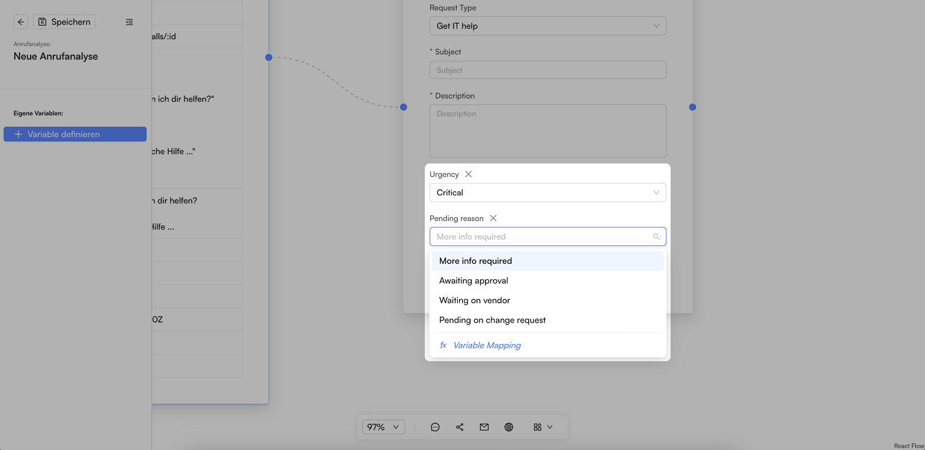Open the Request Type dropdown
The width and height of the screenshot is (925, 450).
pyautogui.click(x=548, y=26)
